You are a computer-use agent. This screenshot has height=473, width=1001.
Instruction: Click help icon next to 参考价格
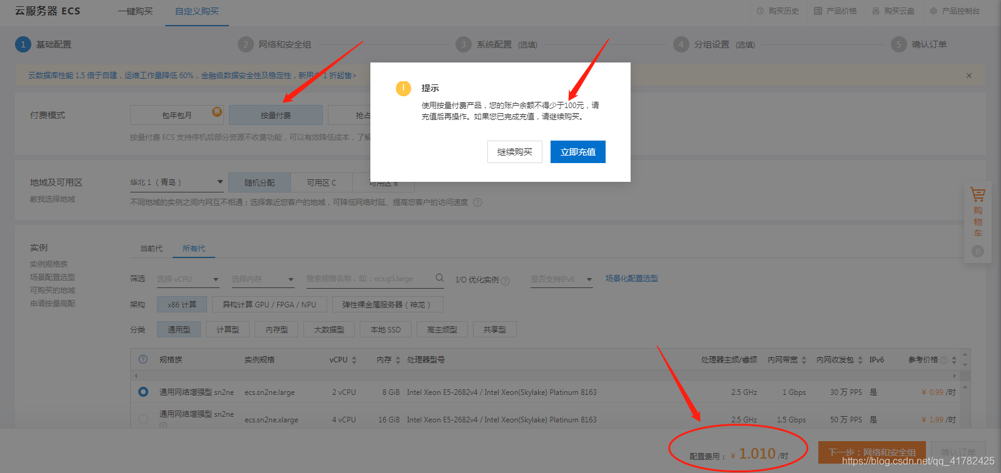coord(944,360)
